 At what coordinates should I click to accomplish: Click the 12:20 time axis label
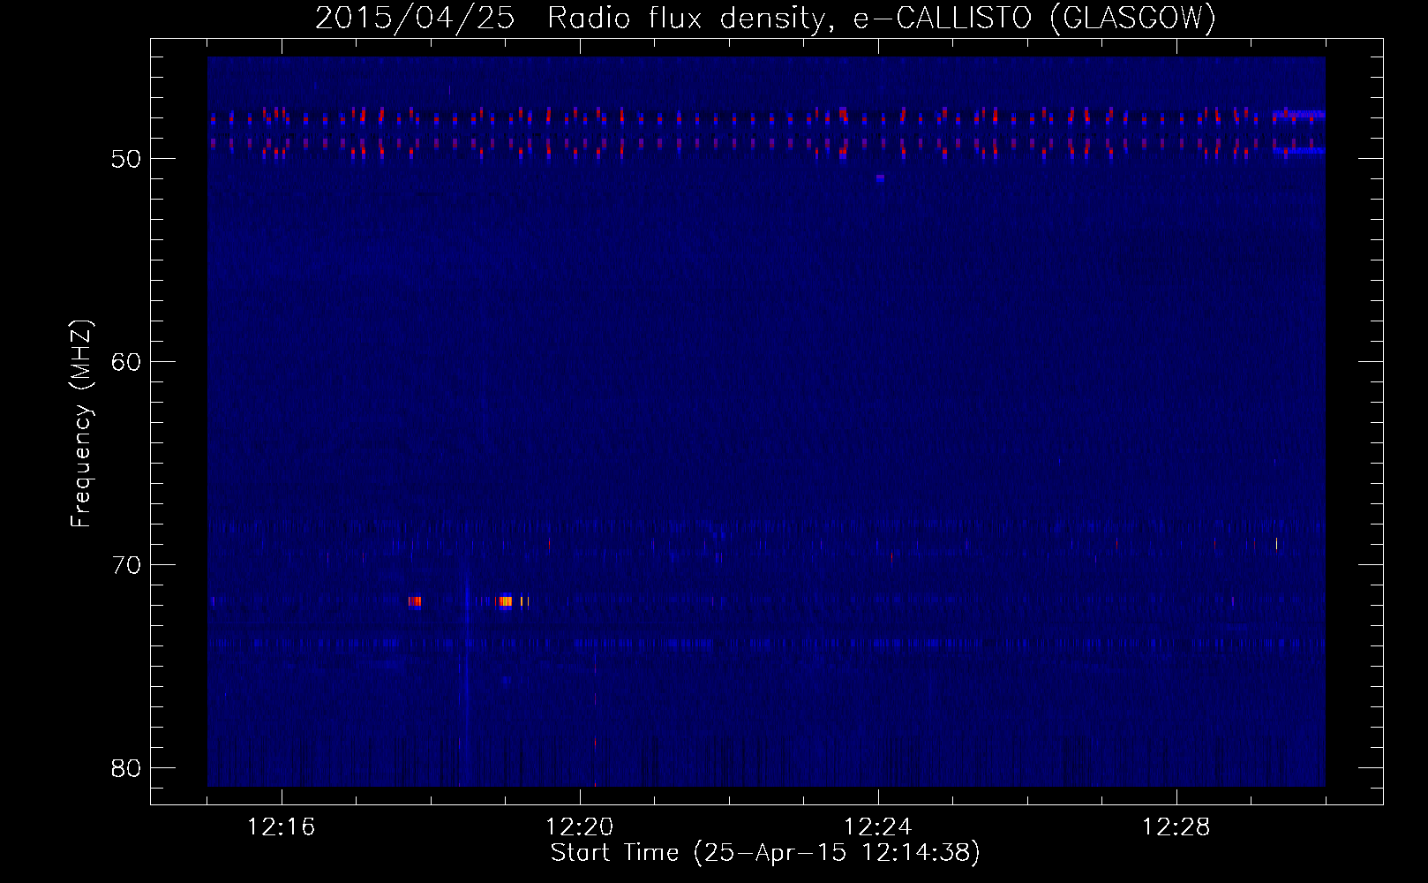click(x=580, y=827)
